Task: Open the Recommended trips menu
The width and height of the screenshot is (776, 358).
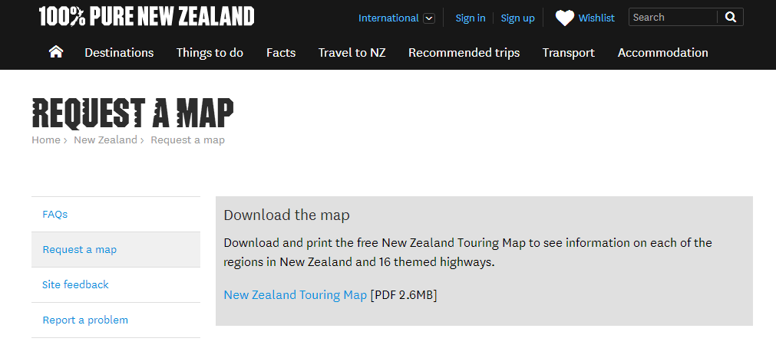Action: [x=464, y=52]
